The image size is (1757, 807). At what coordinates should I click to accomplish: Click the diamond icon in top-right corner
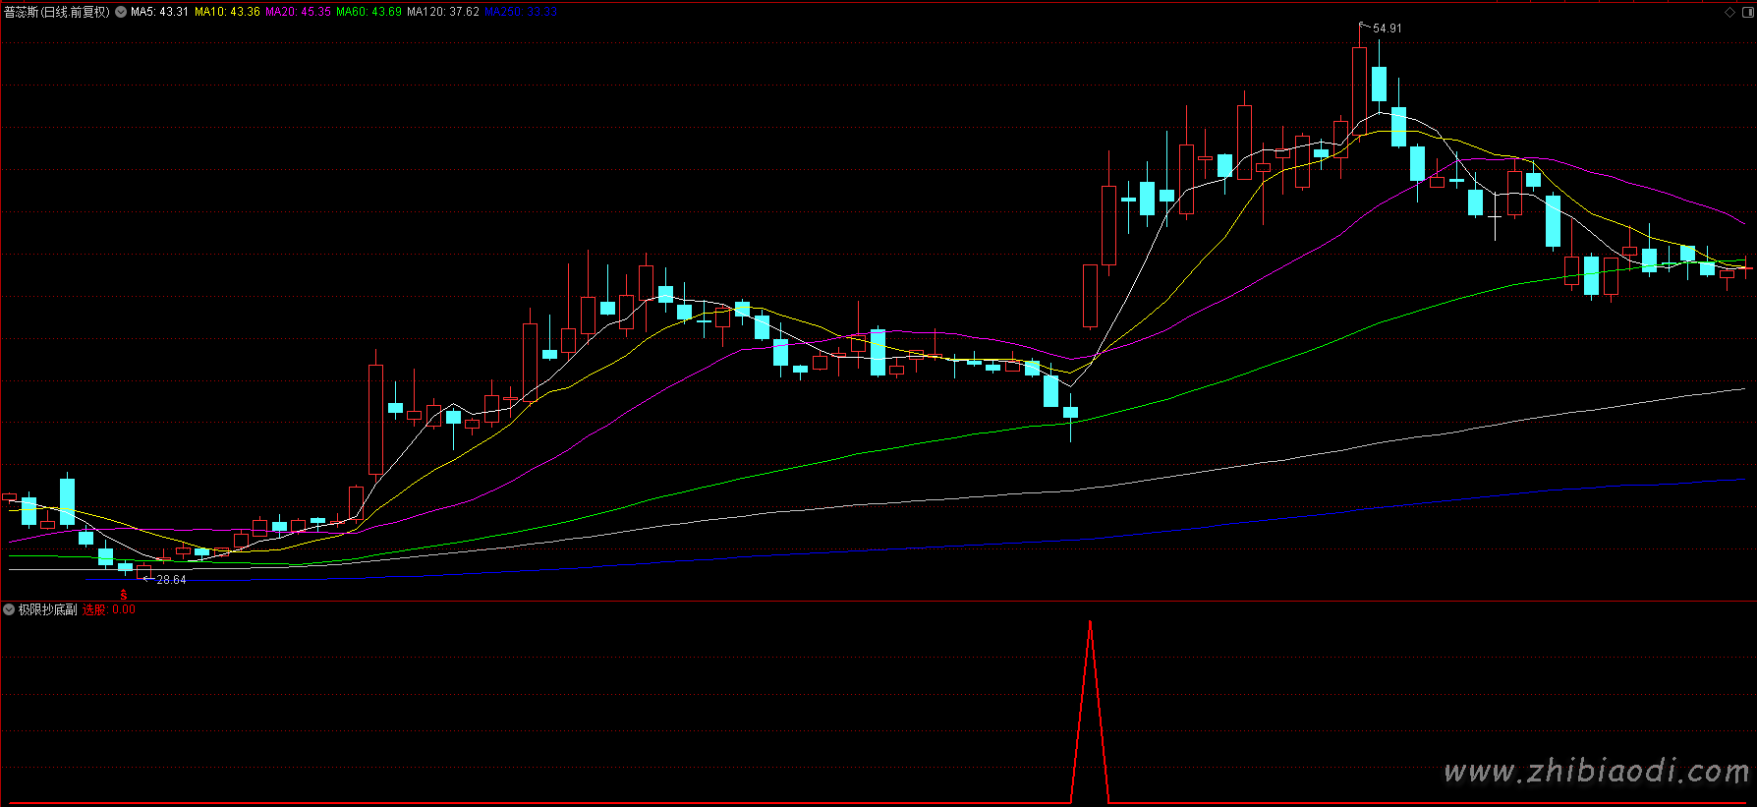point(1730,12)
